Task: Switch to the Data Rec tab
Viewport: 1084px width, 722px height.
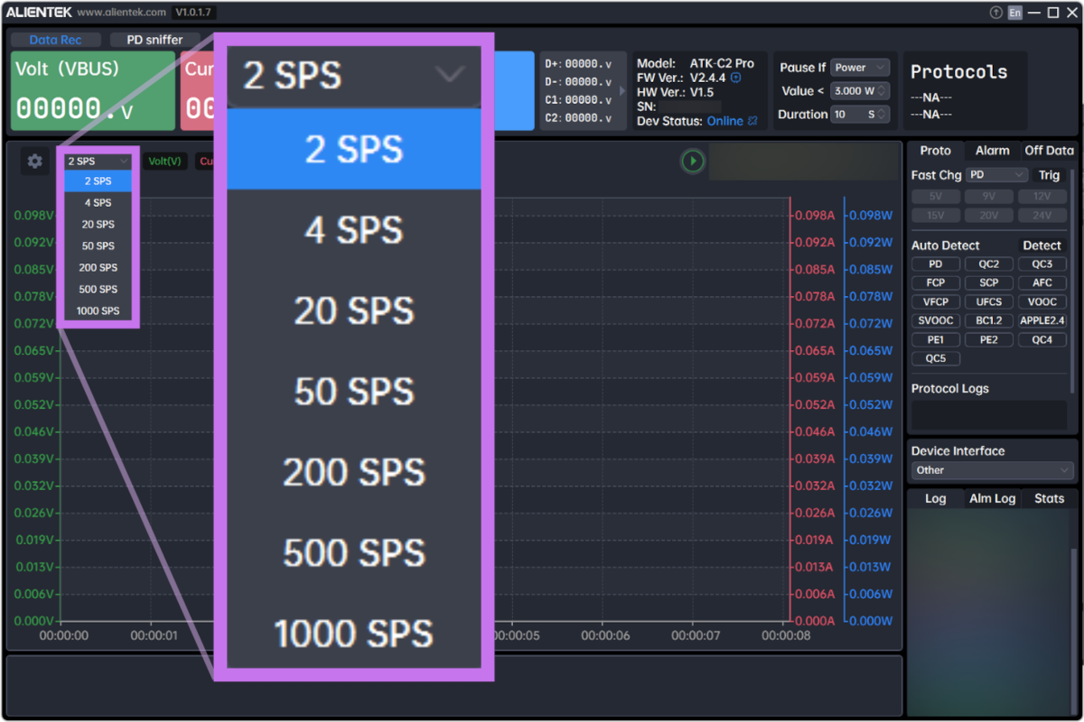Action: (55, 40)
